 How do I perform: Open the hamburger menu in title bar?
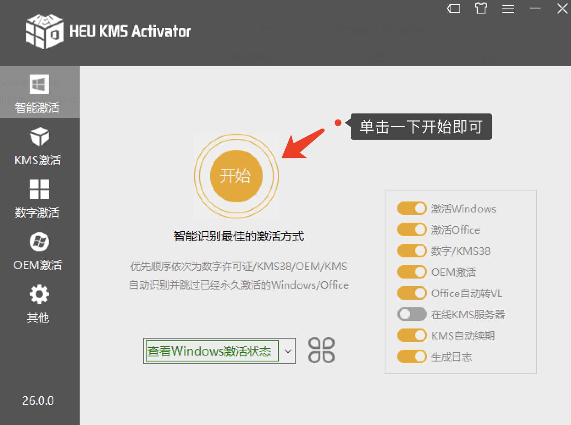click(508, 9)
